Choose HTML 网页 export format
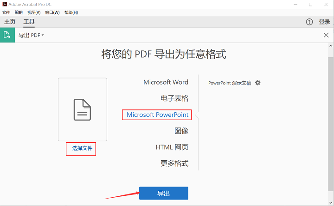 (172, 147)
